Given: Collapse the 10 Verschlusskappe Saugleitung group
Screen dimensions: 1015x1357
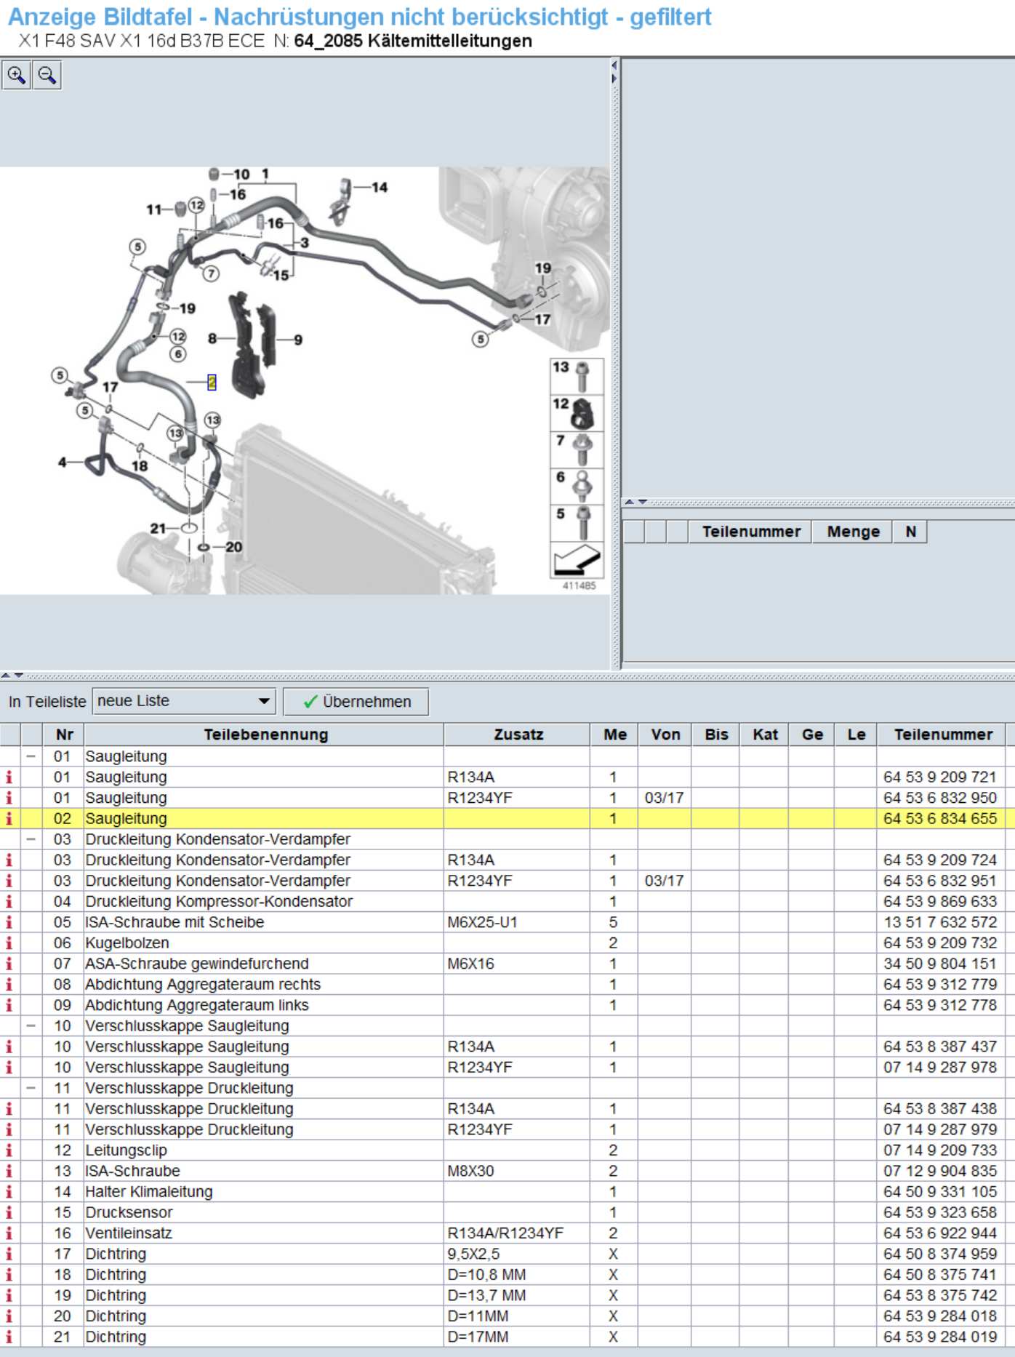Looking at the screenshot, I should click(31, 1025).
